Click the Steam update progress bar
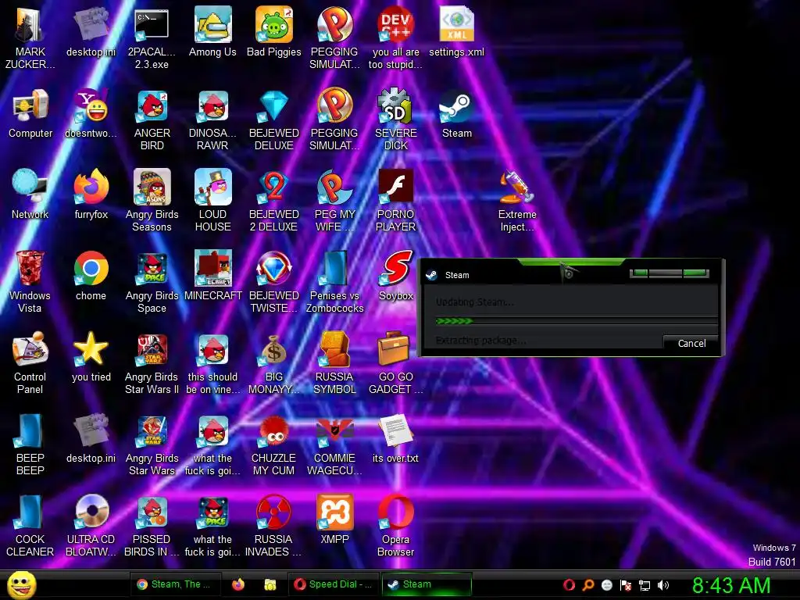The width and height of the screenshot is (800, 600). [577, 321]
